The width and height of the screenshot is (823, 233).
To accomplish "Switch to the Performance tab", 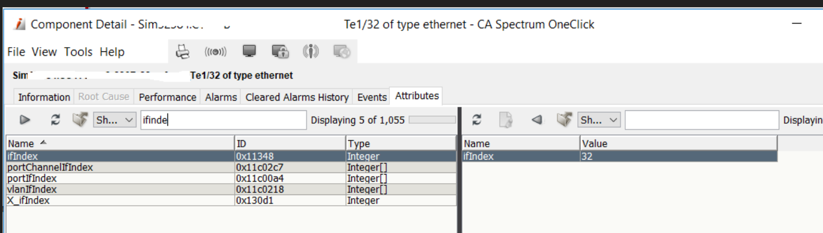I will coord(167,97).
